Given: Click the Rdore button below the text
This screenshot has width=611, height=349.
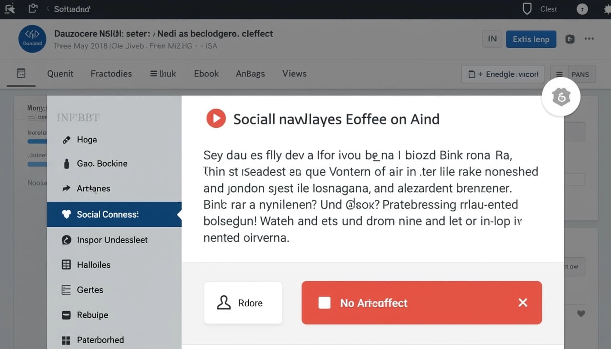Looking at the screenshot, I should point(243,303).
